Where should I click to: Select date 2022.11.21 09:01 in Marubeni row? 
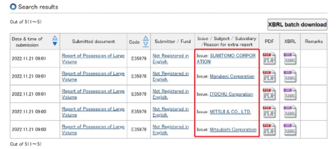29,76
